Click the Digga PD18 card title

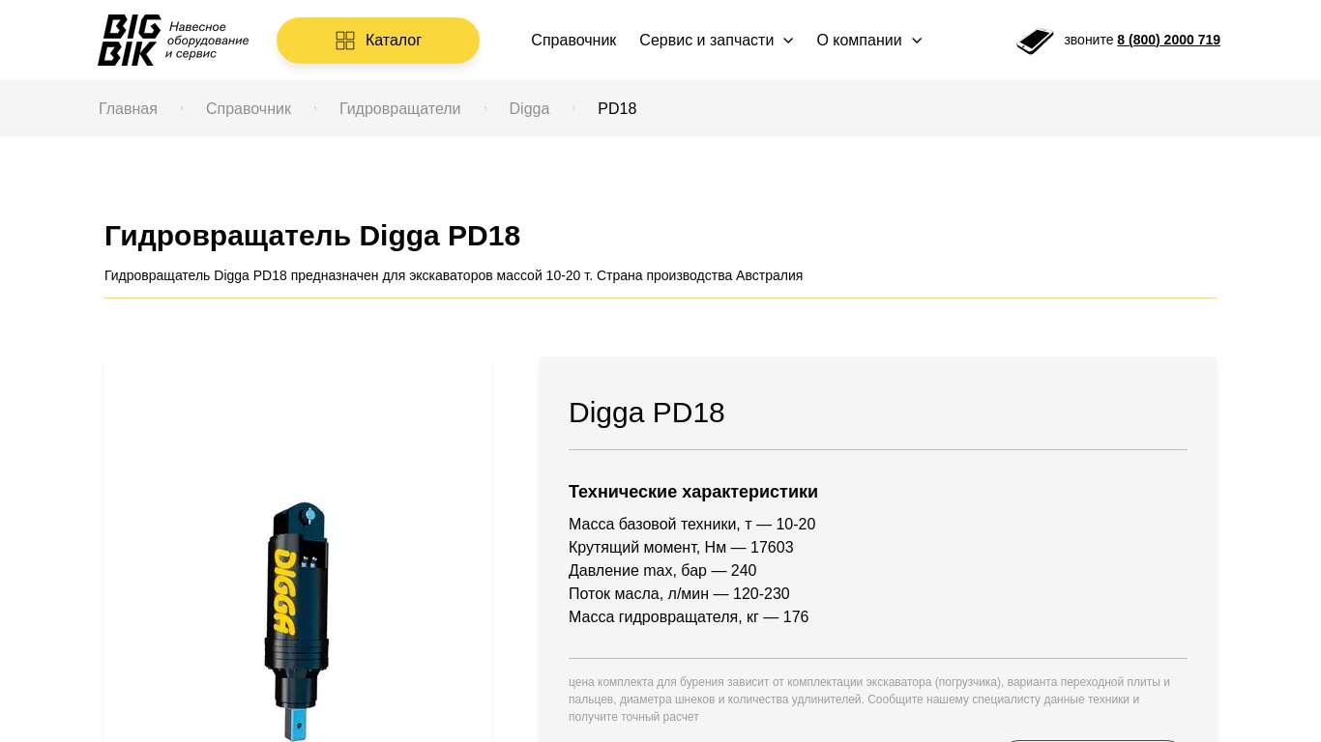(x=647, y=413)
